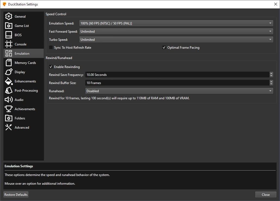This screenshot has width=280, height=201.
Task: Select the BIOS chip icon
Action: click(x=9, y=35)
